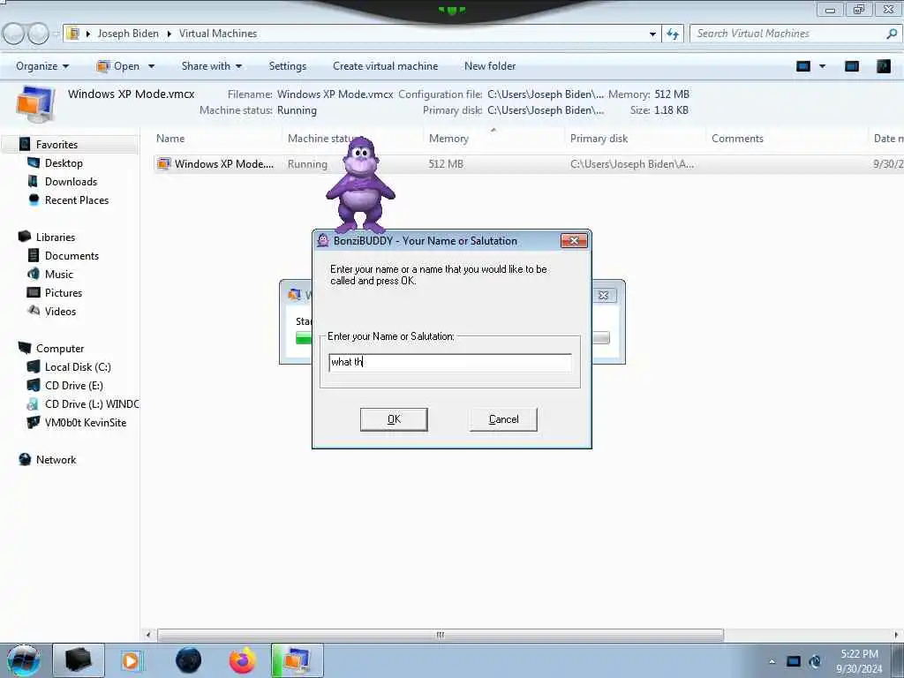This screenshot has width=904, height=678.
Task: Click the Windows XP Mode file icon in list
Action: [163, 163]
